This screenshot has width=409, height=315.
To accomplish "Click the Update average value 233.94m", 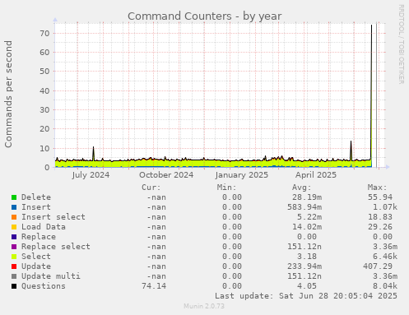I will pyautogui.click(x=304, y=266).
